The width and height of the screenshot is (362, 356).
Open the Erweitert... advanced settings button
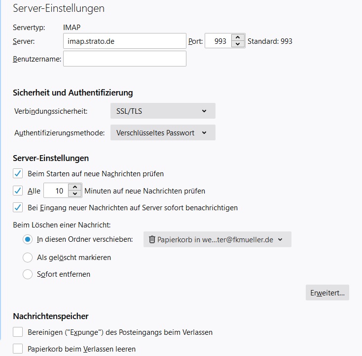pos(327,292)
